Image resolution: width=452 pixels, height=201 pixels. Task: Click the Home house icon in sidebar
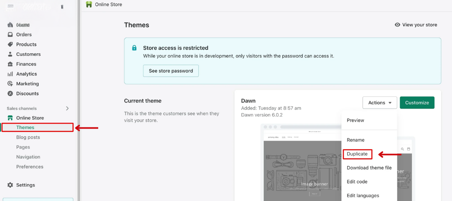pyautogui.click(x=10, y=25)
